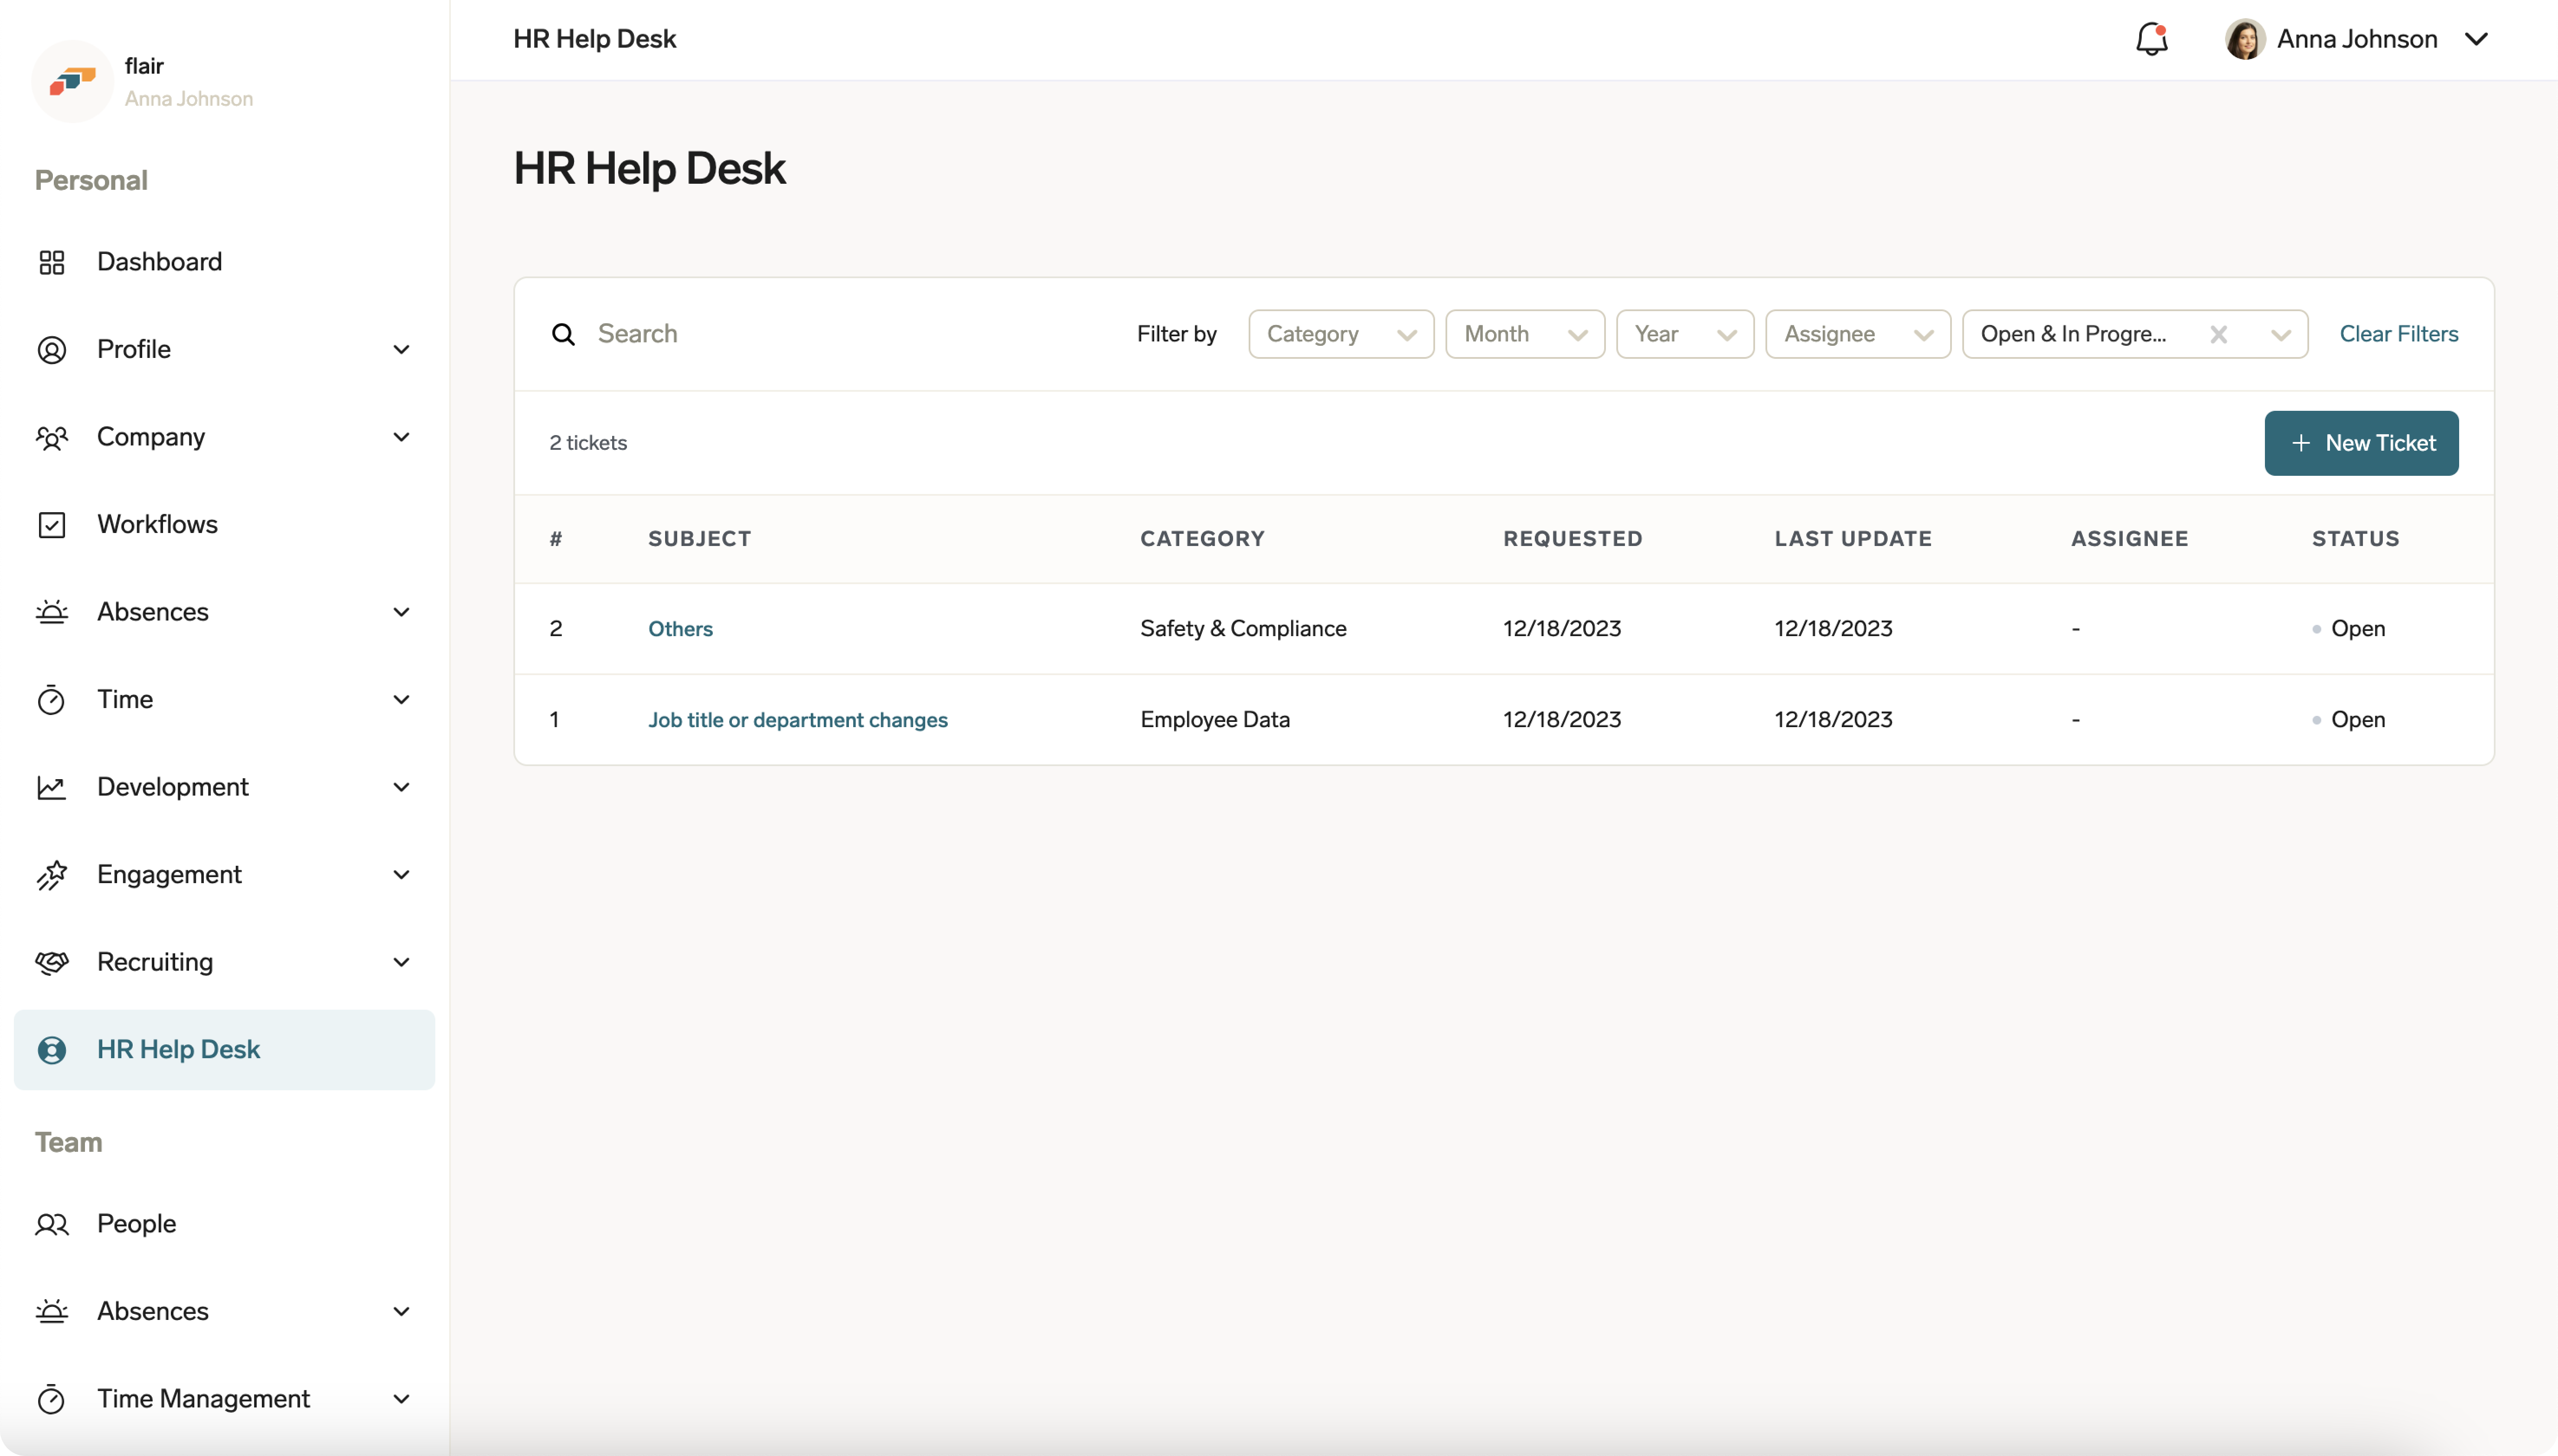Expand the Company sidebar section
This screenshot has width=2558, height=1456.
(401, 437)
